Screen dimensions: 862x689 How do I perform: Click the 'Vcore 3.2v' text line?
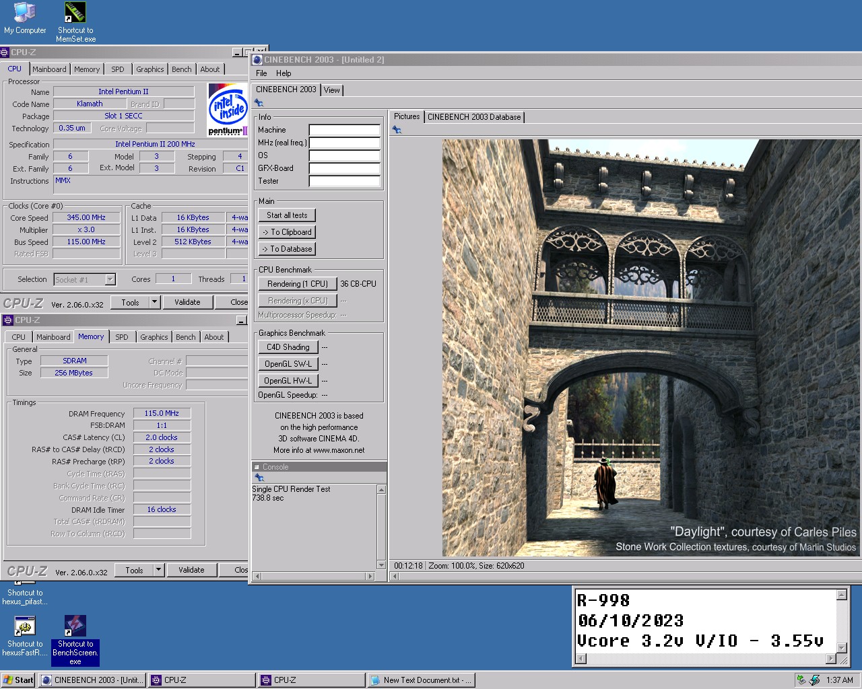[700, 641]
